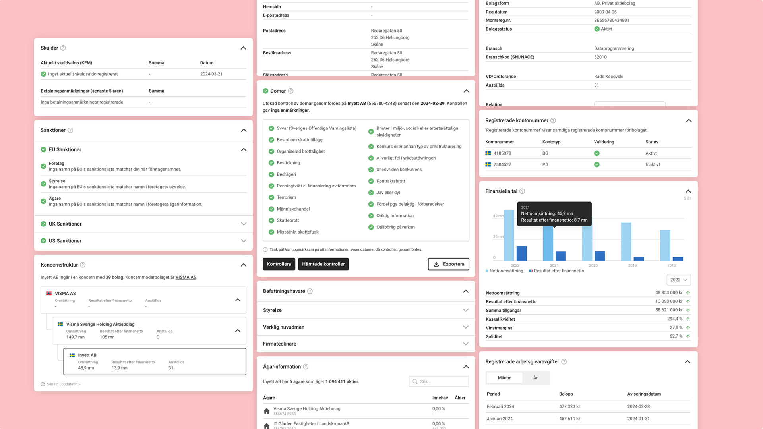Collapse the Skulder panel
This screenshot has width=763, height=429.
pyautogui.click(x=243, y=48)
